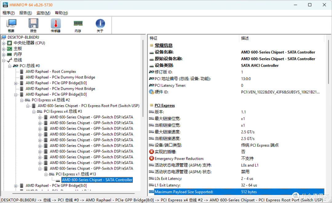Click the SATA AHCI Controller value
332x203 pixels.
260,66
